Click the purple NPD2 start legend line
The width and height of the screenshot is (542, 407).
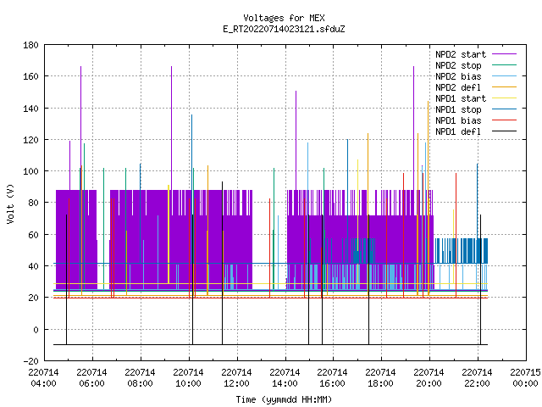[504, 54]
